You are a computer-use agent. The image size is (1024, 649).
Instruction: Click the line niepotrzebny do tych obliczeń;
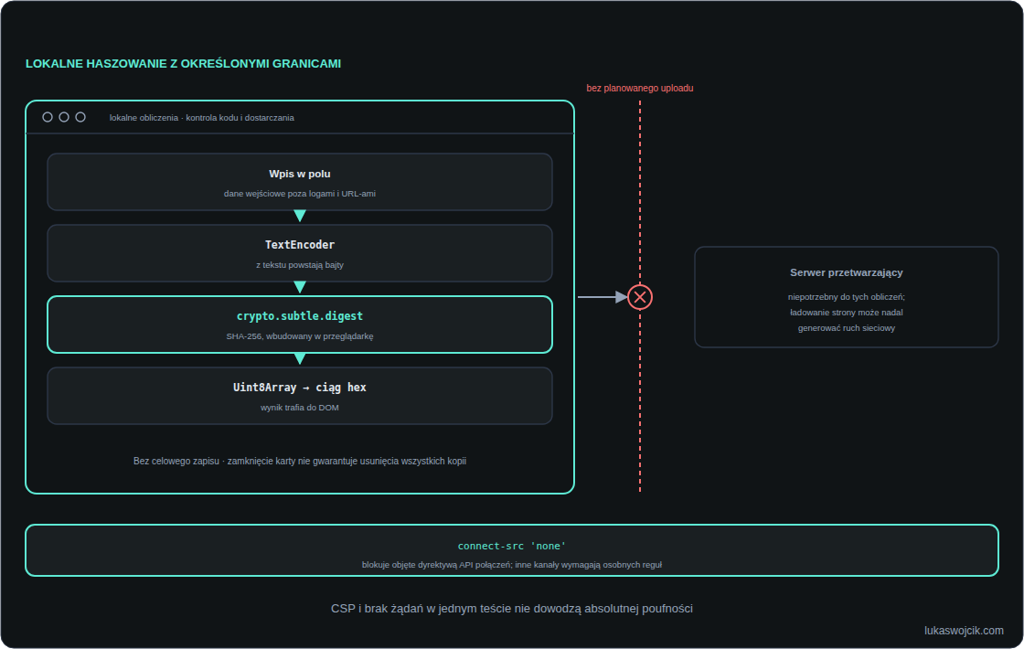[x=847, y=297]
